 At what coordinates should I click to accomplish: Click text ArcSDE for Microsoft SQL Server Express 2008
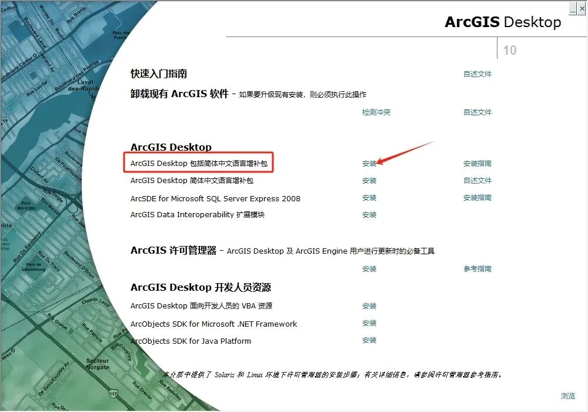point(215,198)
